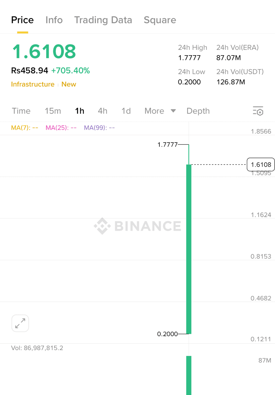Viewport: 275px width, 395px height.
Task: Switch to the Time line chart
Action: tap(21, 111)
